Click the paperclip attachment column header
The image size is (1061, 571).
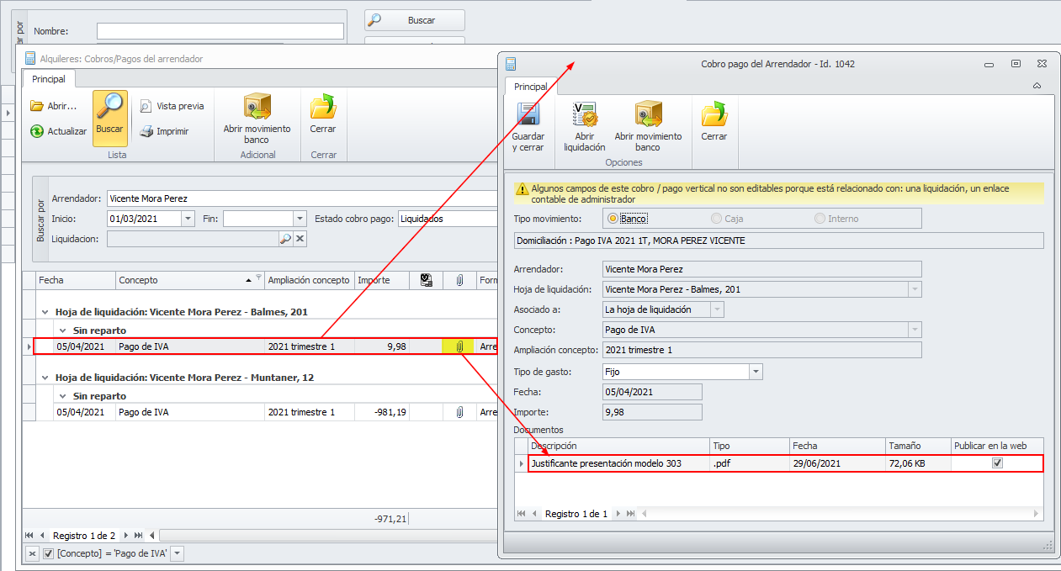[459, 280]
